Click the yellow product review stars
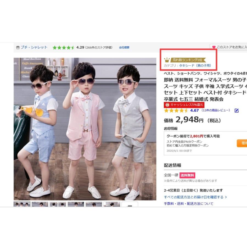 pos(176,110)
